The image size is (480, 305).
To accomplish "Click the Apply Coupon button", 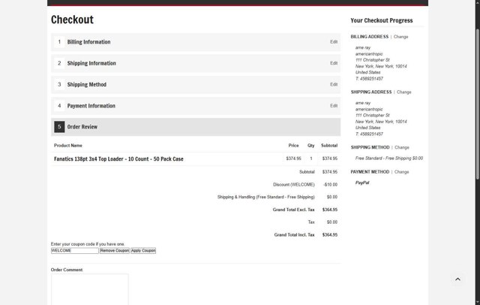I will [143, 250].
